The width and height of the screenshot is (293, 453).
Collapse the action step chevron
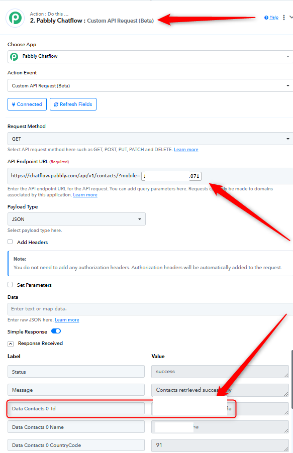(291, 18)
